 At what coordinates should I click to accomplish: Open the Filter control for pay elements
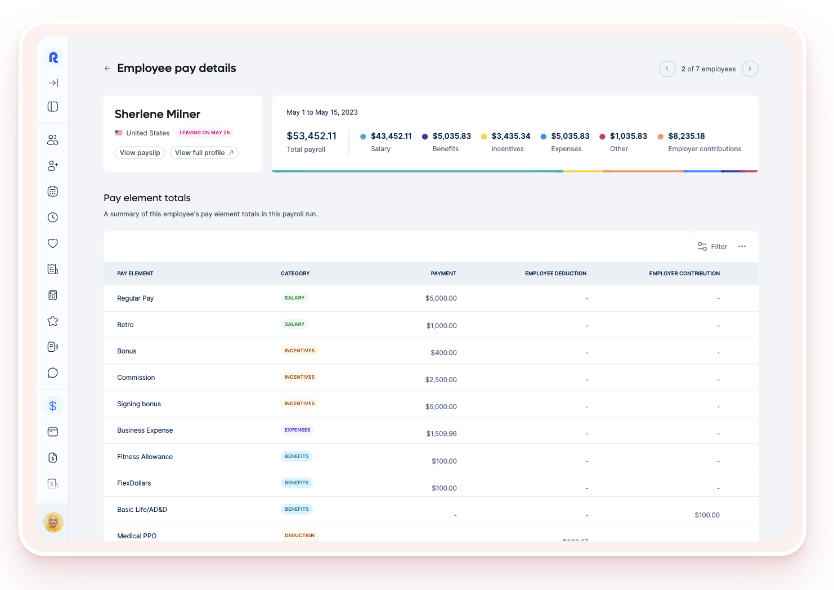tap(712, 247)
